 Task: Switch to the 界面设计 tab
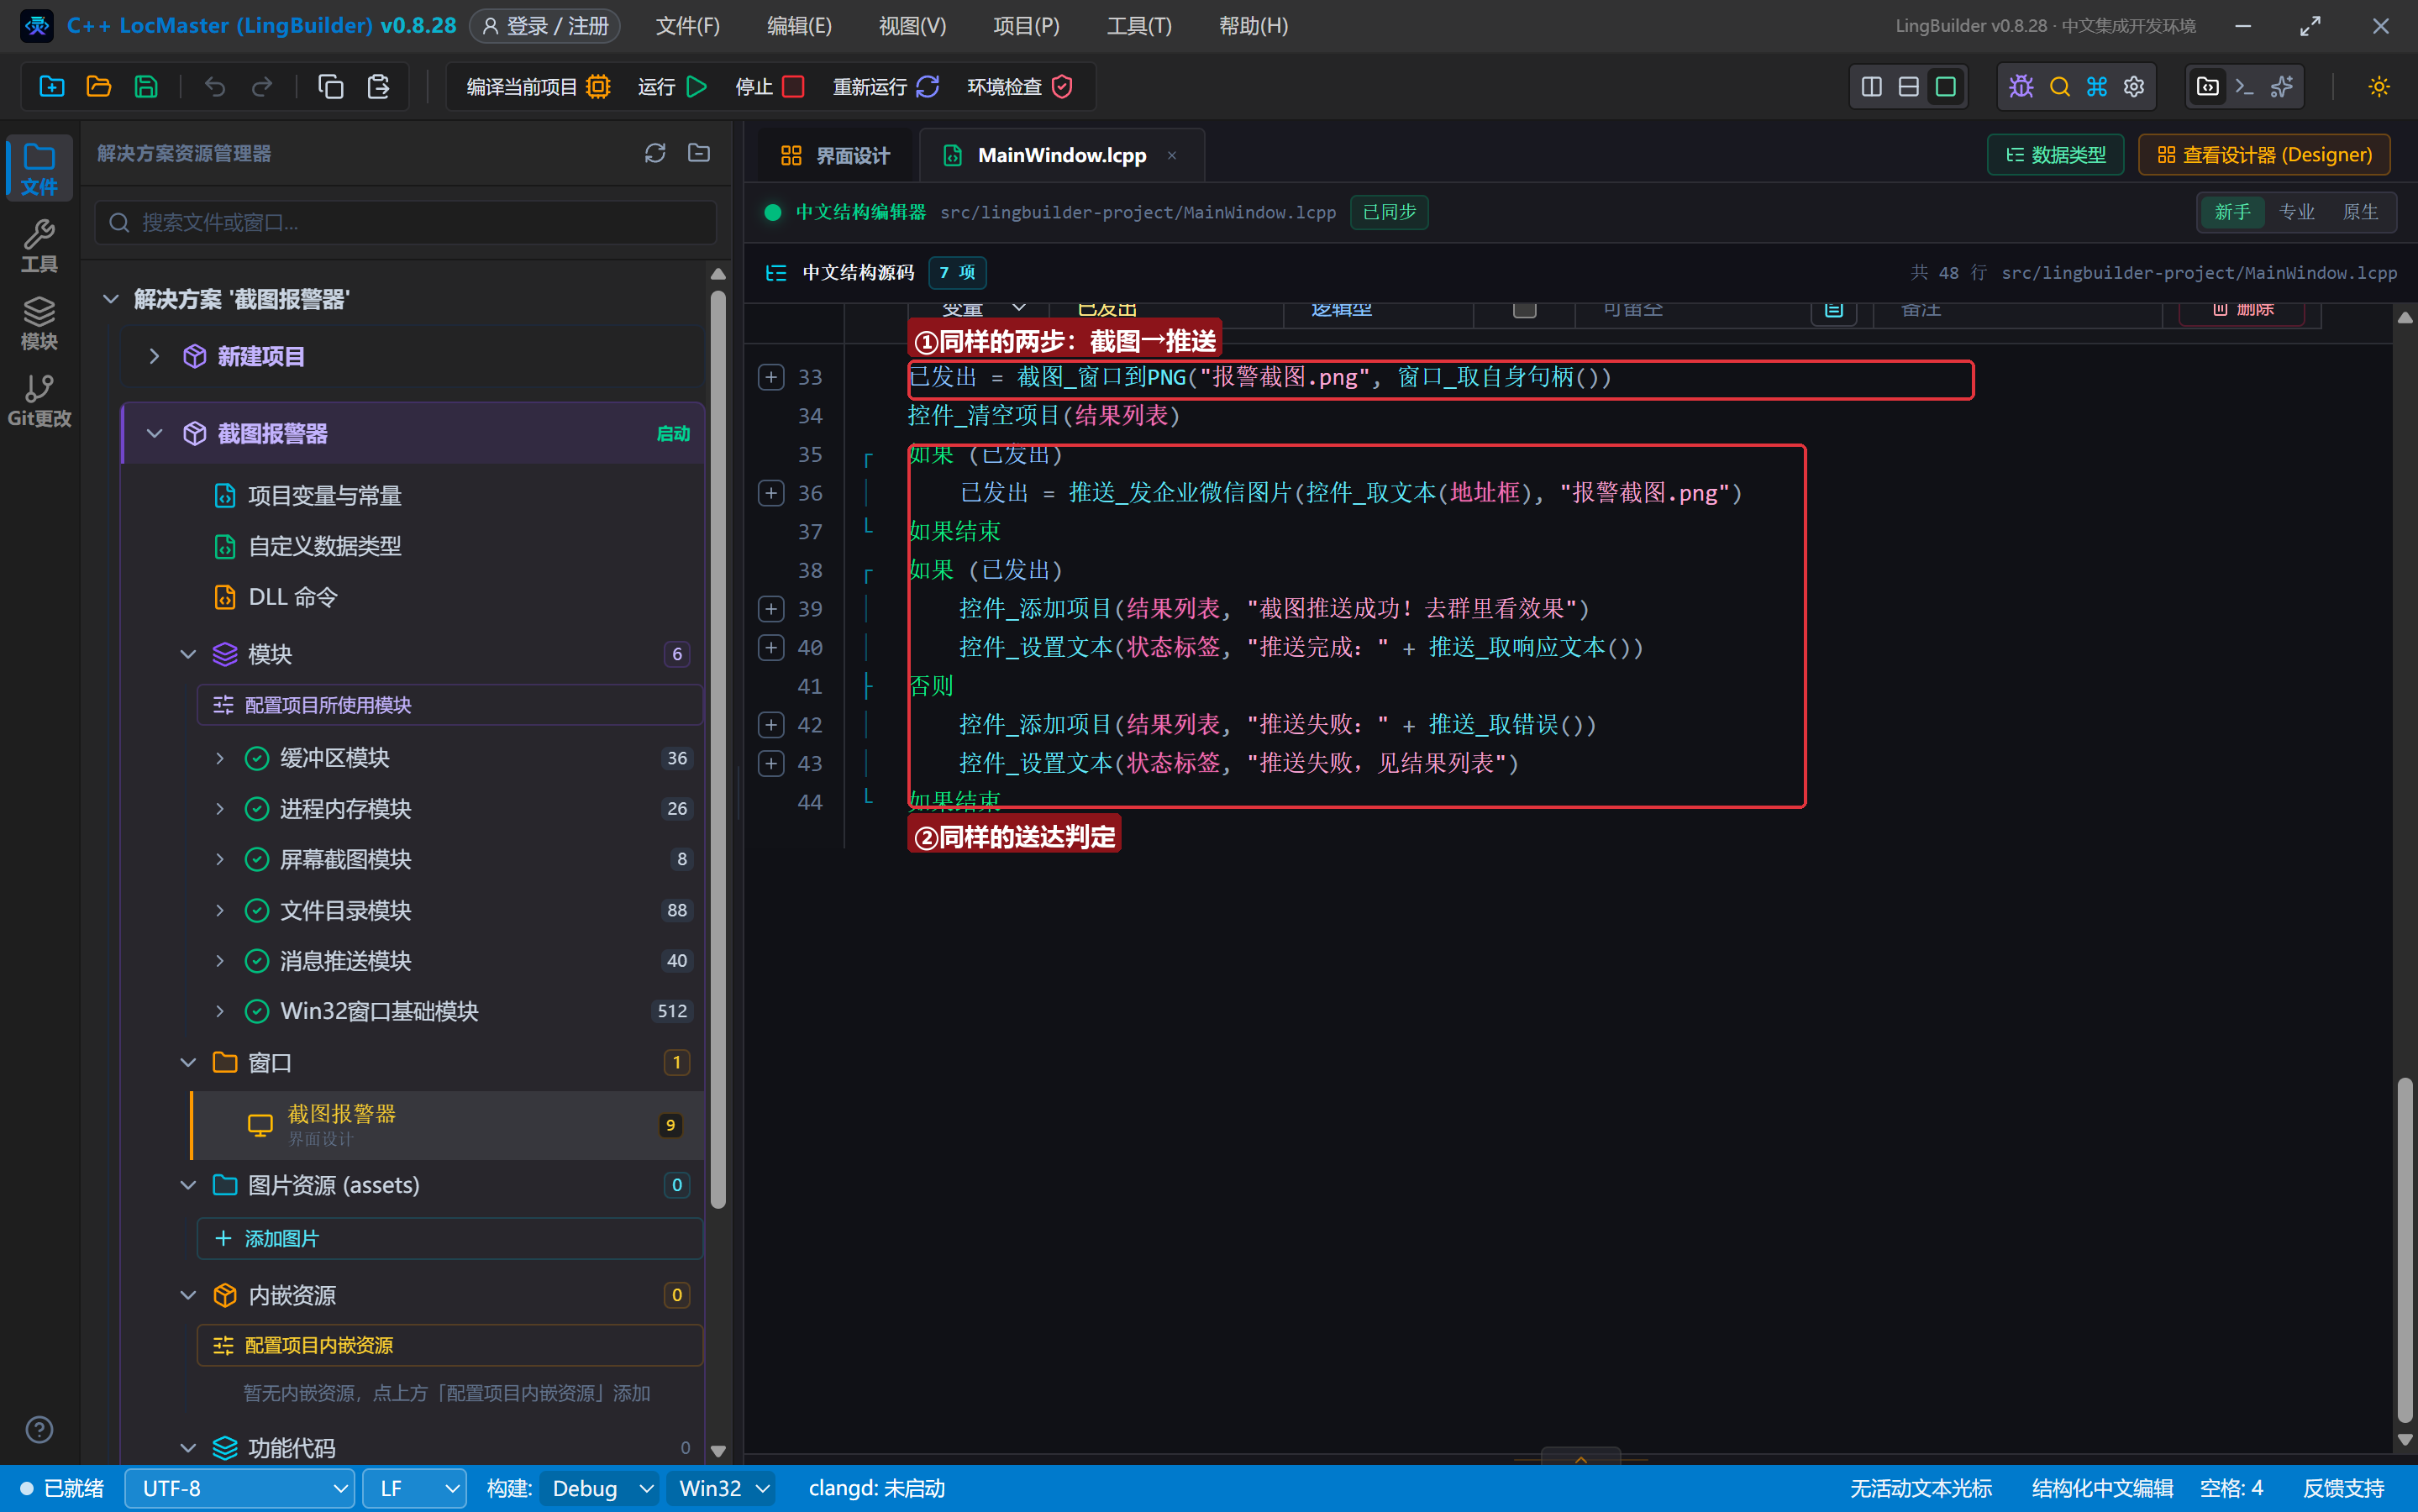click(x=835, y=156)
